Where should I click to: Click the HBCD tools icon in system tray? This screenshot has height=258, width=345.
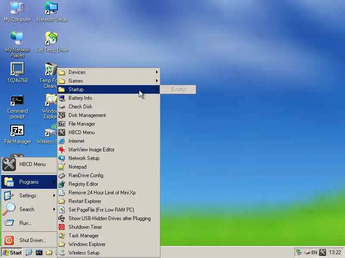tap(322, 252)
